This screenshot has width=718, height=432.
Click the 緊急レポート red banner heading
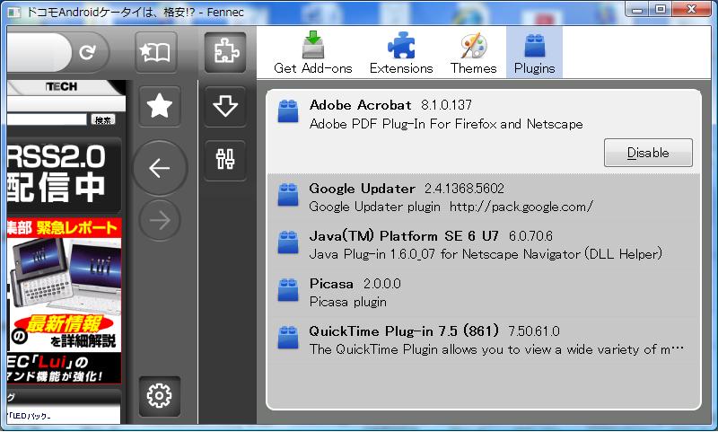point(64,228)
